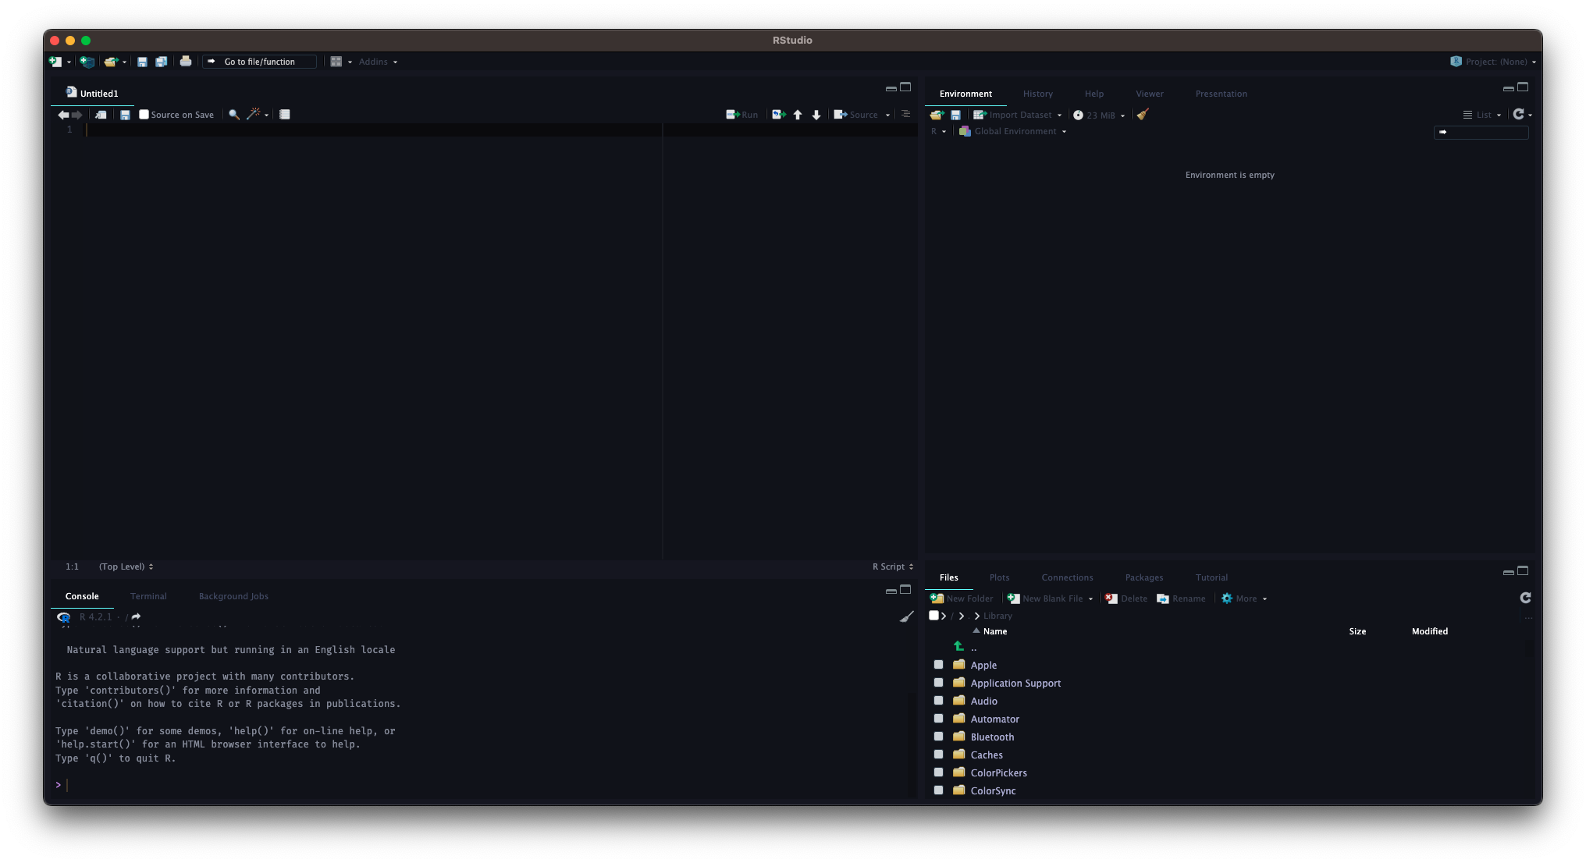Switch to the Terminal tab
The width and height of the screenshot is (1586, 863).
[x=148, y=596]
